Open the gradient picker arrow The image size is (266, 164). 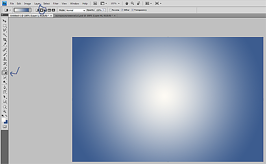click(30, 10)
